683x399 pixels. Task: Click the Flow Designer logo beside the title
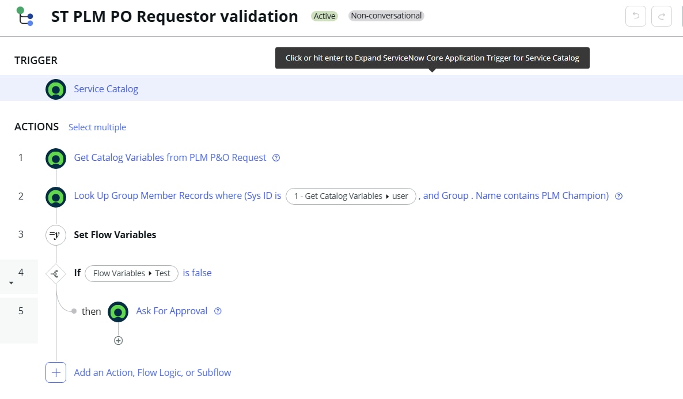tap(24, 16)
